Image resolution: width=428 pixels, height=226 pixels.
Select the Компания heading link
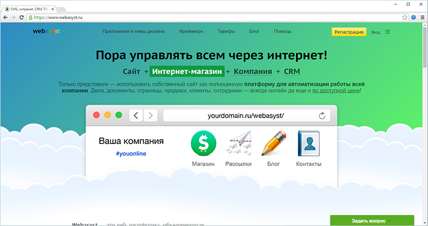click(x=253, y=71)
